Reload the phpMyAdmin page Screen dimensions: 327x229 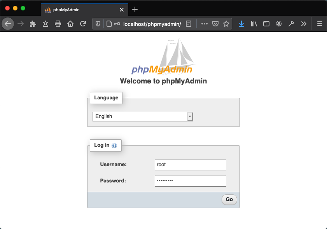tap(83, 24)
